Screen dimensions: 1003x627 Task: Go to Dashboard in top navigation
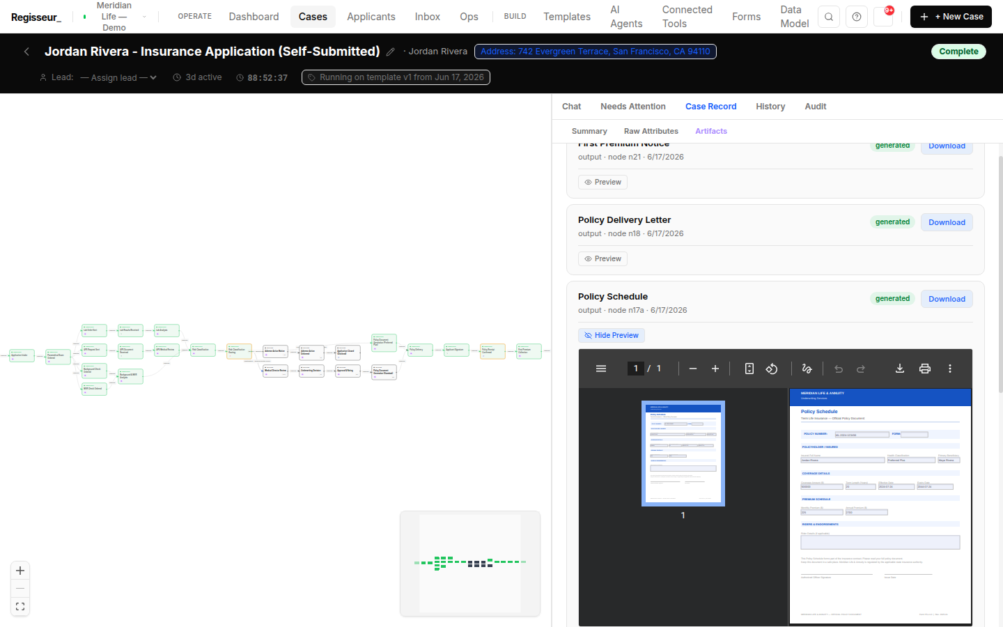[x=254, y=17]
